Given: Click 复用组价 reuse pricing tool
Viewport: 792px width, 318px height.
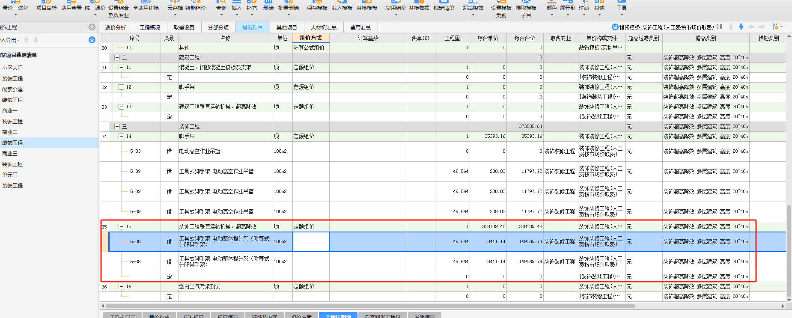Looking at the screenshot, I should click(396, 8).
